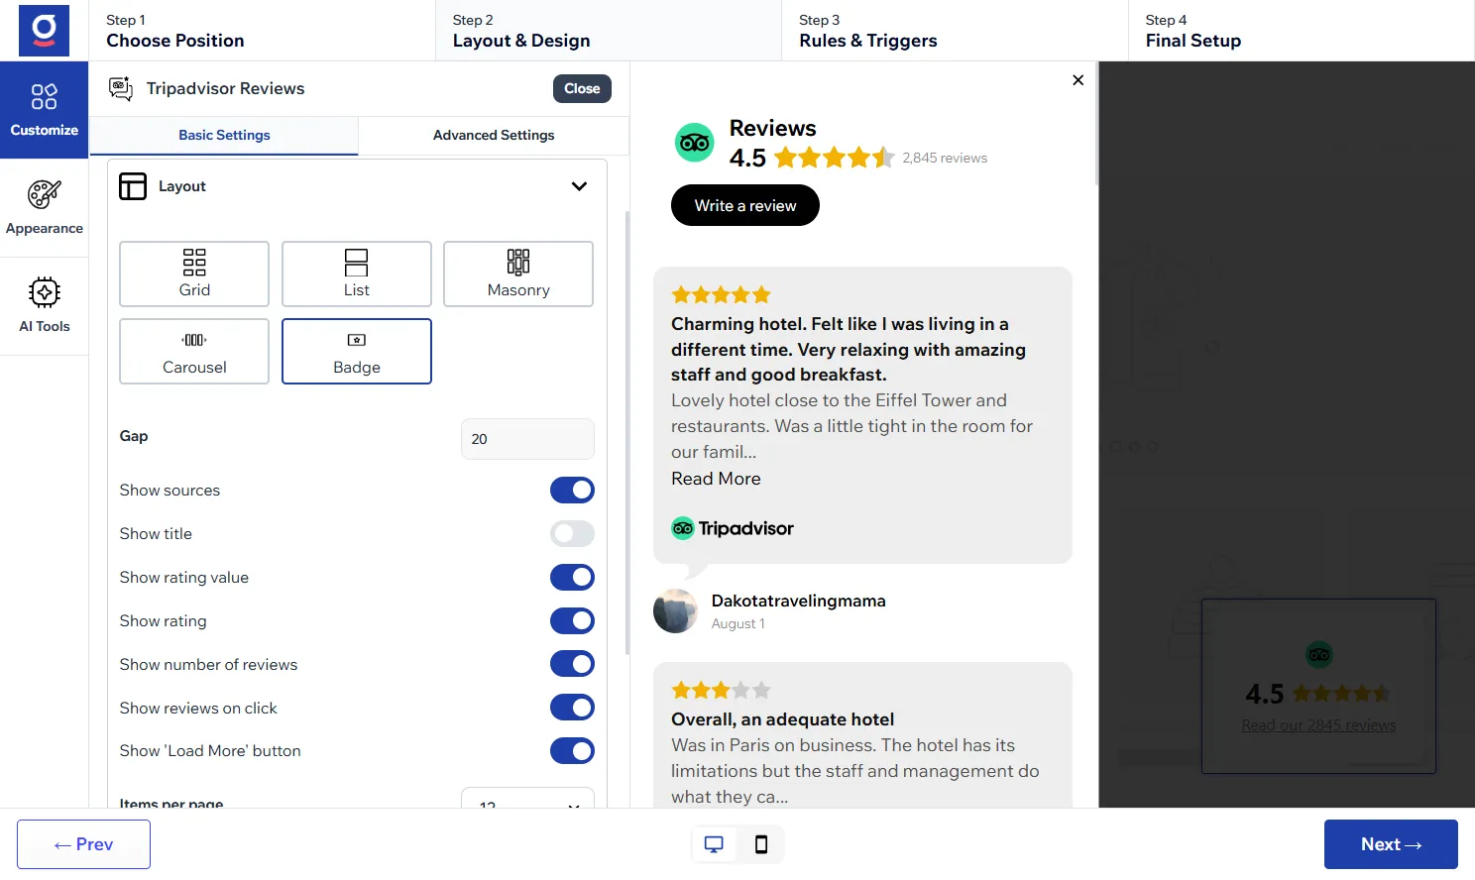Enable the Show title switch

[572, 534]
